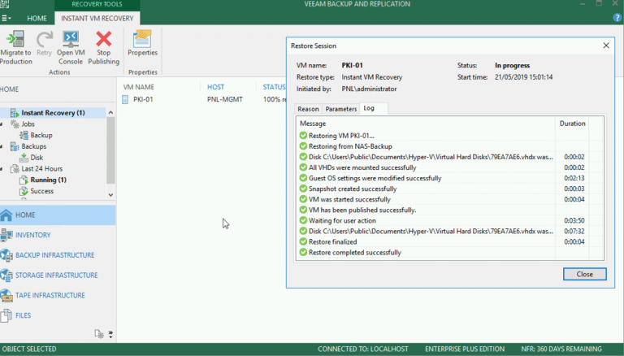This screenshot has height=356, width=624.
Task: Click tree scrollbar up arrow
Action: coord(110,113)
